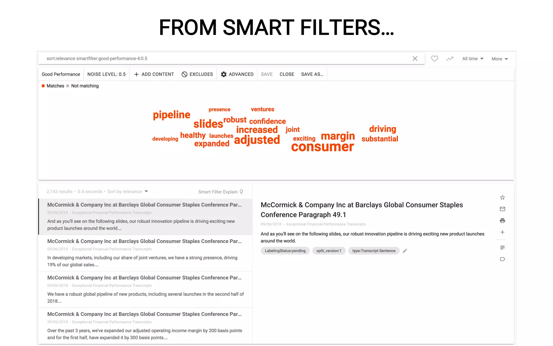
Task: Click the label tag icon in the sidebar
Action: [x=502, y=259]
